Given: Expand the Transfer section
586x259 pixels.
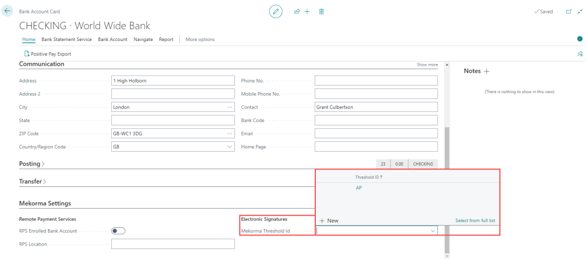Looking at the screenshot, I should pos(33,182).
